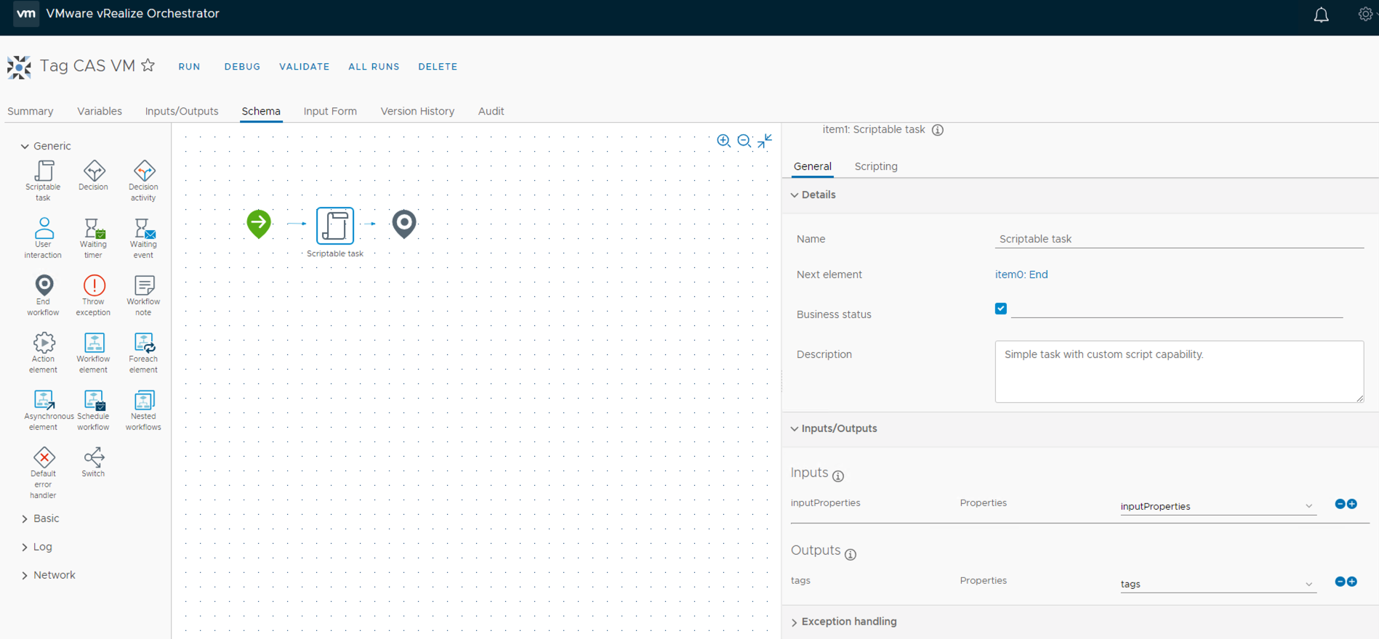Open the notifications bell

(x=1321, y=15)
